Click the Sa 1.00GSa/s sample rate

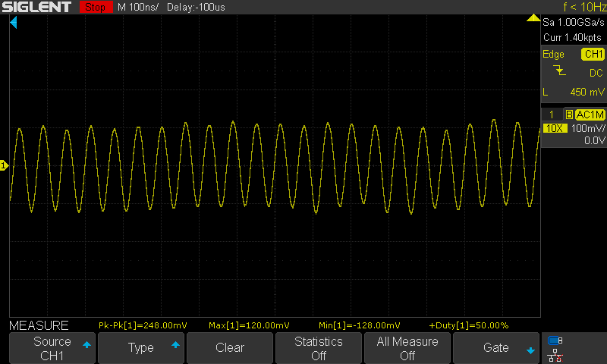tap(573, 23)
